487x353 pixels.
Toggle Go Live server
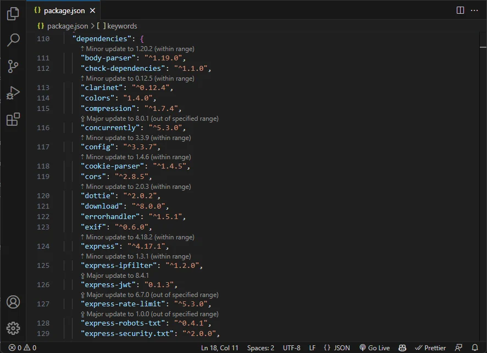(x=374, y=348)
